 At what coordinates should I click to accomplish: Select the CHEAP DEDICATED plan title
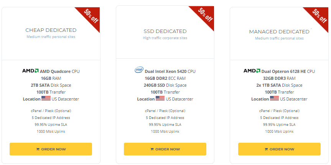pyautogui.click(x=51, y=30)
